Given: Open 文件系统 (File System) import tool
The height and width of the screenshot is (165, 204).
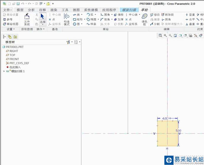Looking at the screenshot, I should [x=27, y=19].
